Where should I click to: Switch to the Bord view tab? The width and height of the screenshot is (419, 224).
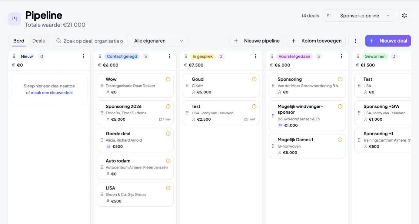(x=19, y=41)
